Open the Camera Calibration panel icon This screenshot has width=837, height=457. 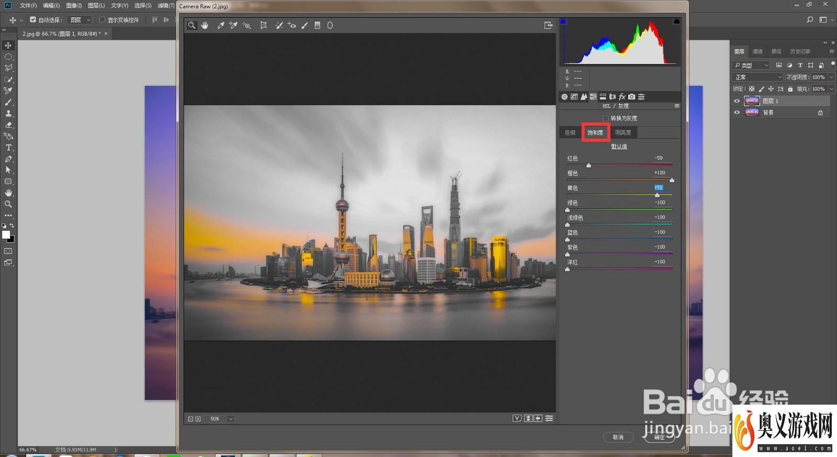coord(631,97)
